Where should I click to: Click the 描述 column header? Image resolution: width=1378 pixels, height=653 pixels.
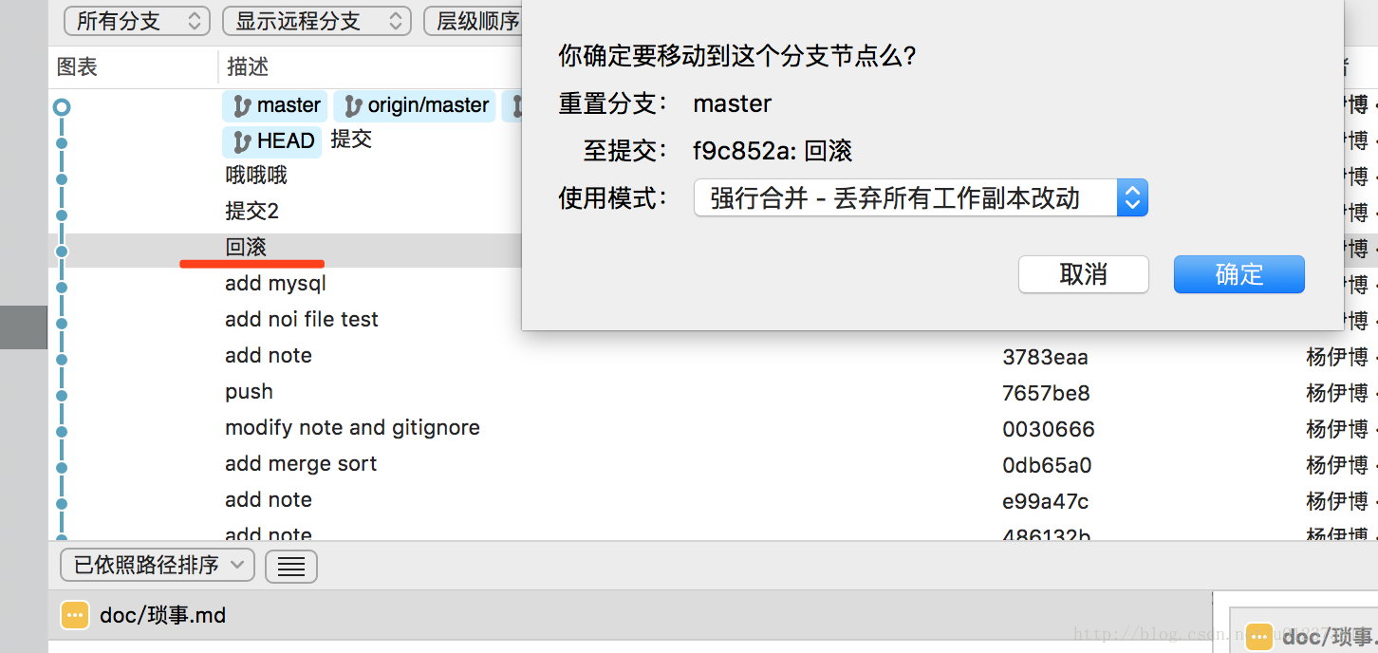click(x=248, y=66)
